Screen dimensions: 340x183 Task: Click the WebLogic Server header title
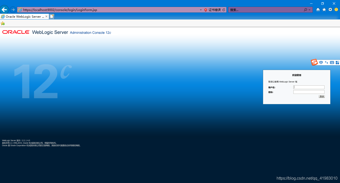(x=50, y=32)
